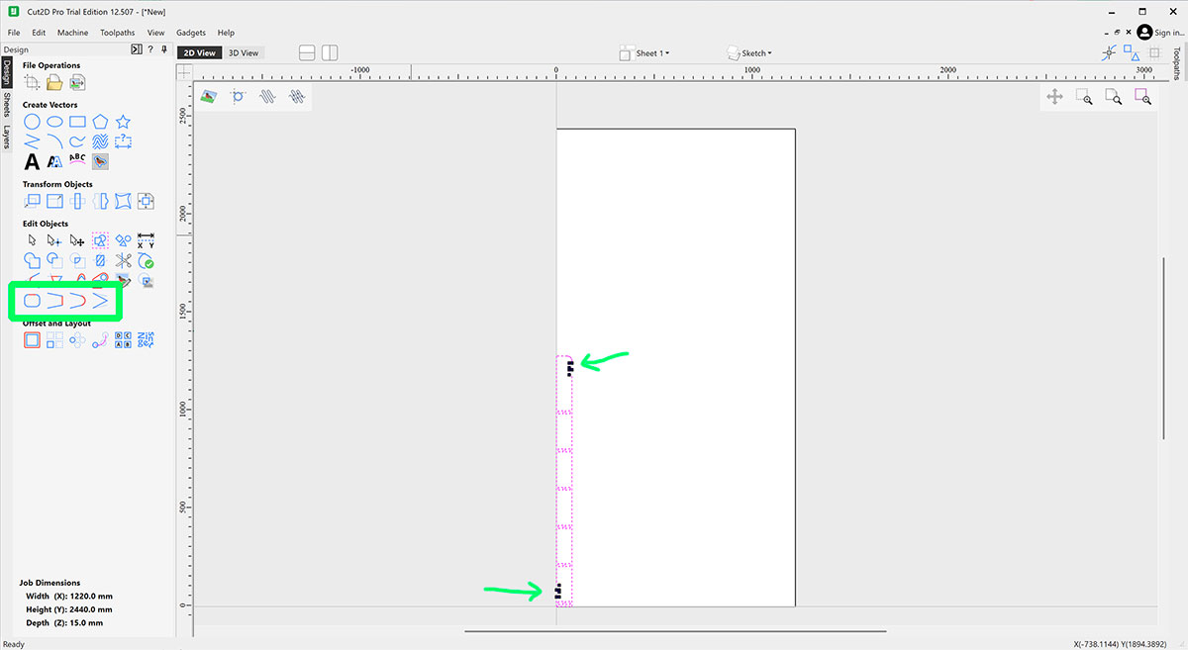This screenshot has width=1188, height=650.
Task: Click the Pan view arrows icon
Action: (x=1055, y=97)
